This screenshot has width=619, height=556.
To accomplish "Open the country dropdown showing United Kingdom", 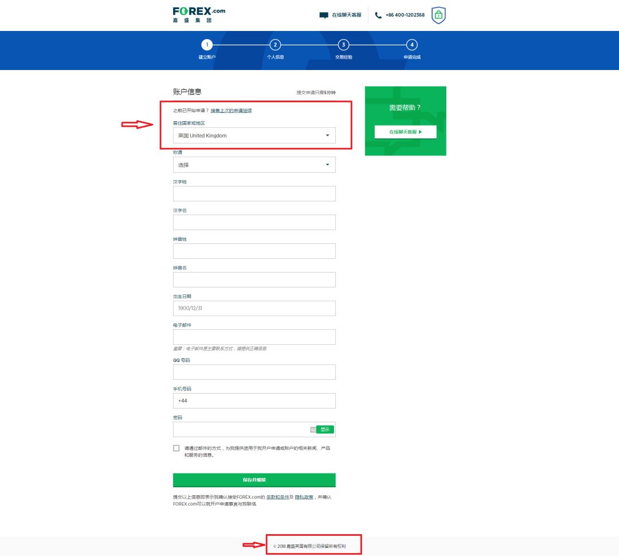I will pyautogui.click(x=254, y=135).
